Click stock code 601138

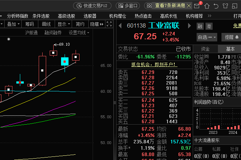(x=136, y=26)
